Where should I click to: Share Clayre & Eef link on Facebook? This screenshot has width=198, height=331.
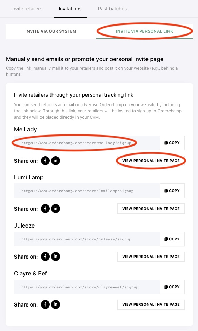[45, 304]
